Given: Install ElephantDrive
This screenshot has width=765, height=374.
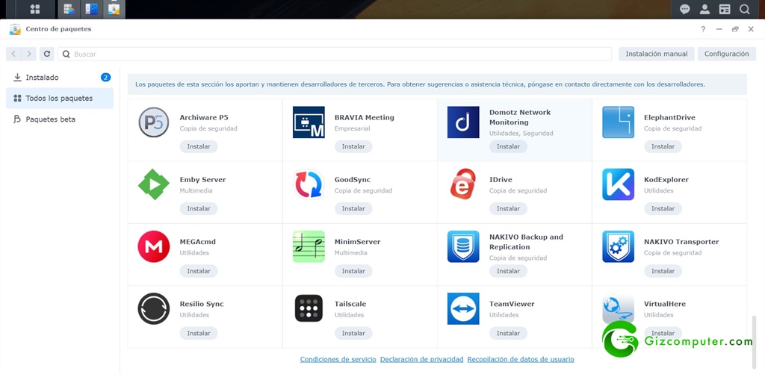Looking at the screenshot, I should tap(663, 146).
